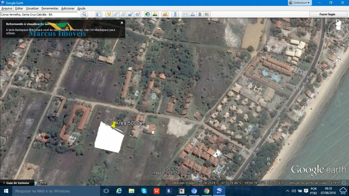This screenshot has height=196, width=349.
Task: Record a tour with camera icon
Action: 138,14
